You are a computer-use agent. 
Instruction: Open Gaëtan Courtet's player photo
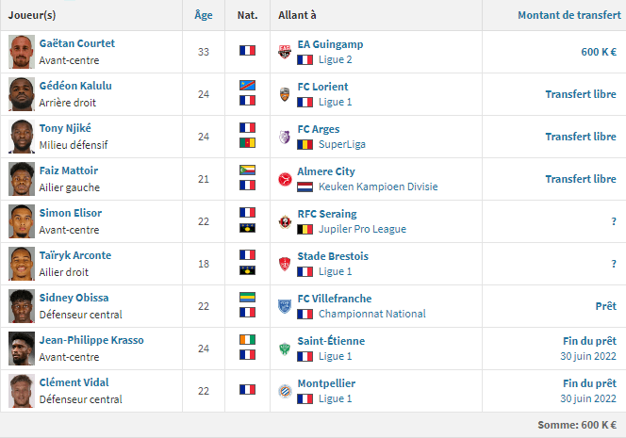pos(21,52)
